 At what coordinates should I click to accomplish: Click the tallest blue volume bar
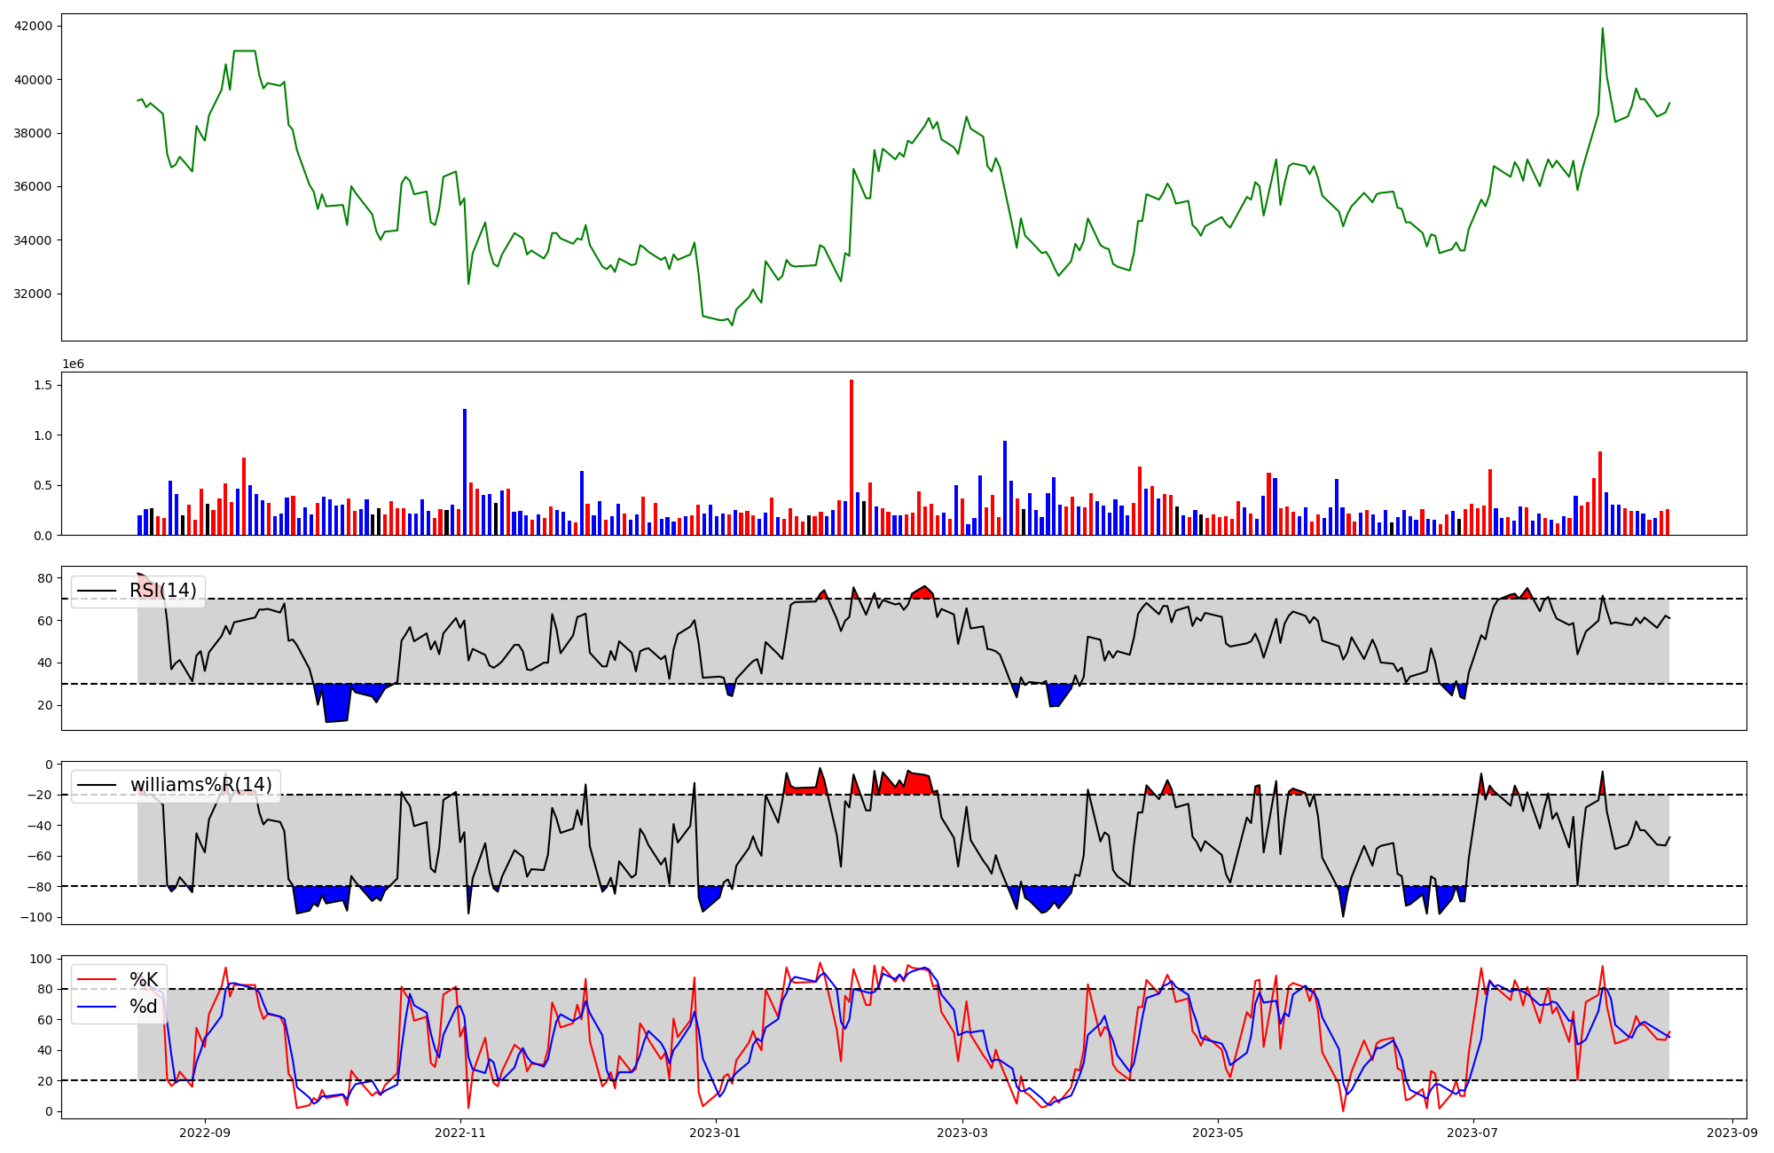coord(464,470)
